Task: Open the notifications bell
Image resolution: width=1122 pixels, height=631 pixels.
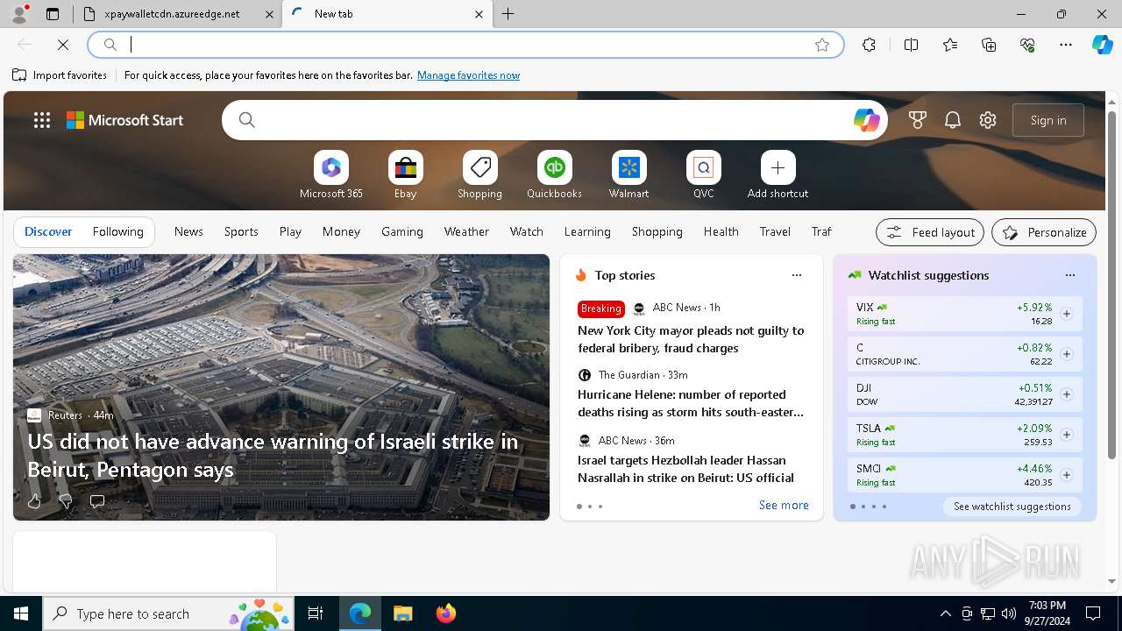Action: [953, 120]
